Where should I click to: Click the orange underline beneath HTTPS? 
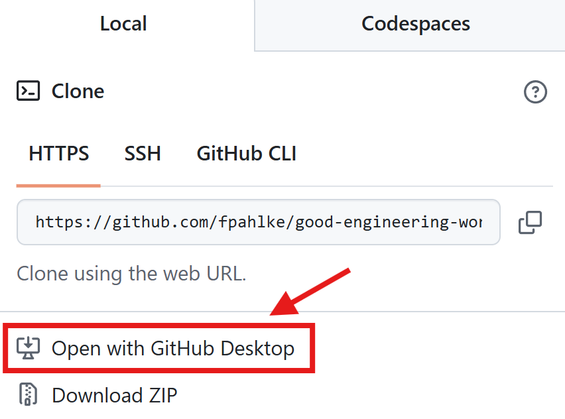point(58,185)
